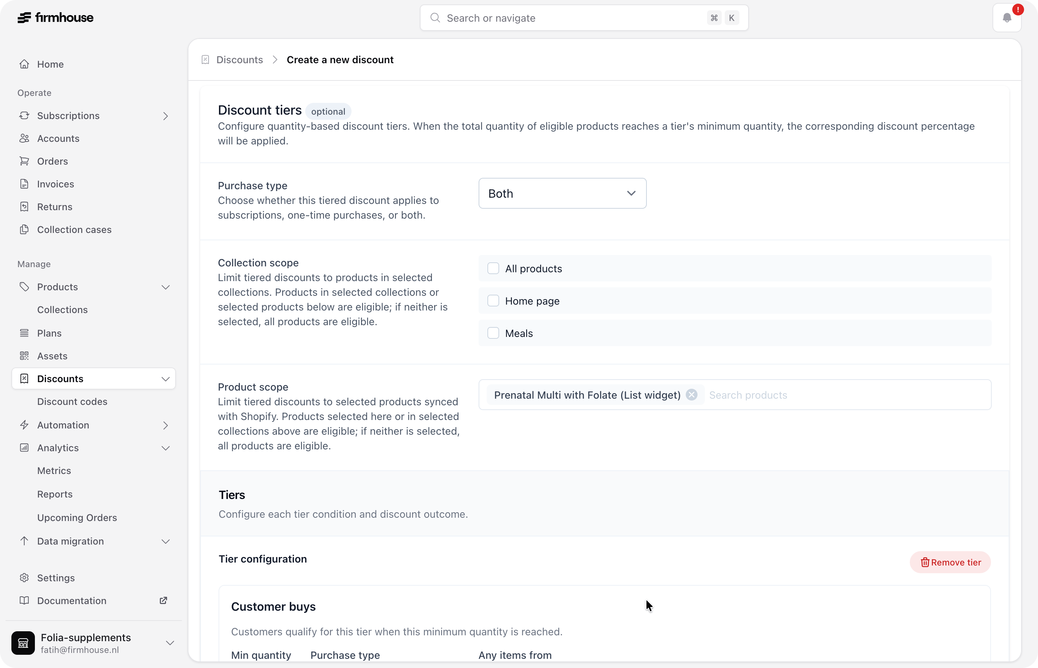Click the breadcrumb Discounts icon
The width and height of the screenshot is (1038, 668).
(x=206, y=60)
